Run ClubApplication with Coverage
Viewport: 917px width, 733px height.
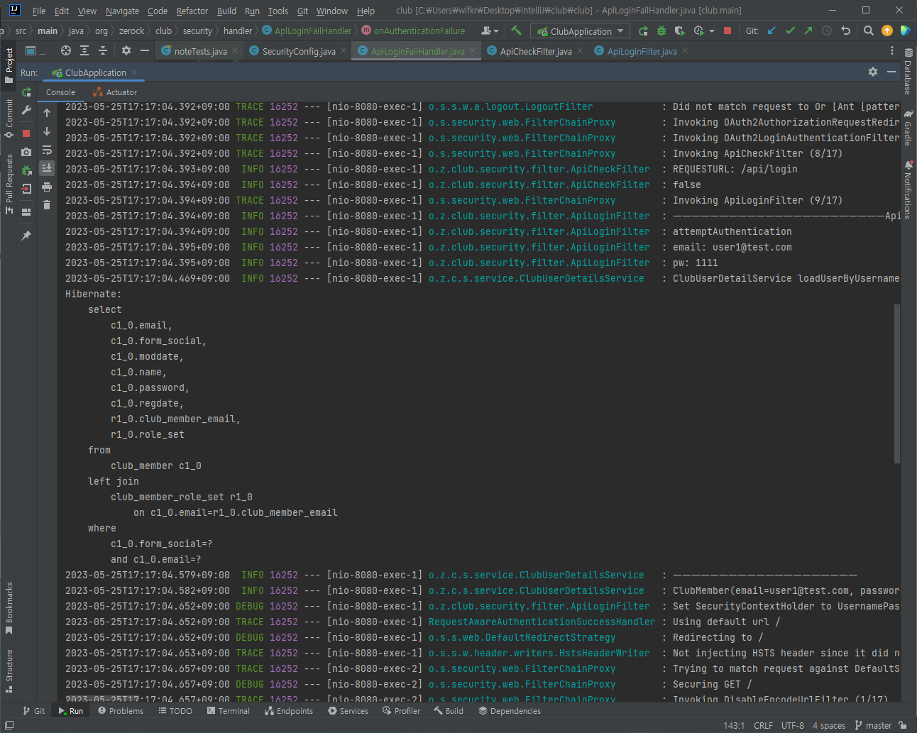tap(679, 31)
